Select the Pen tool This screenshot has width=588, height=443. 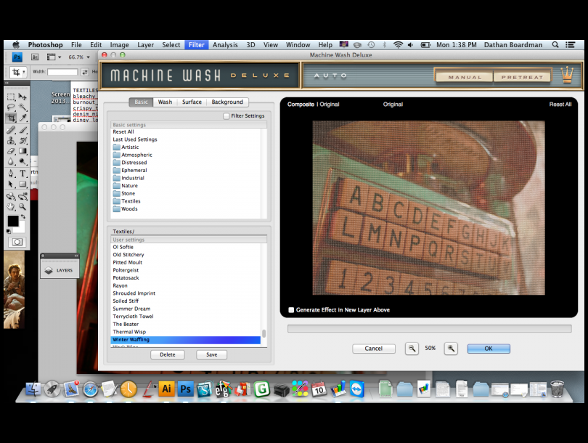(x=11, y=174)
